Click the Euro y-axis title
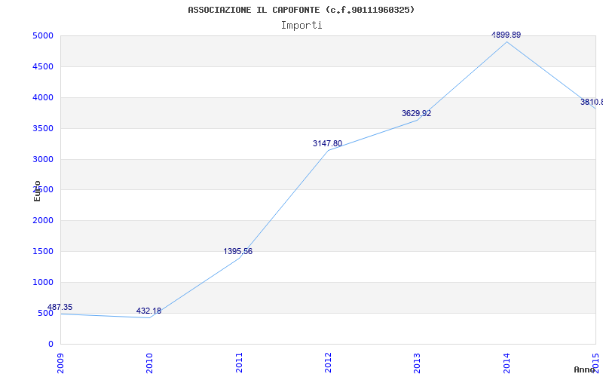Screen dimensions: 603x377 coord(37,191)
